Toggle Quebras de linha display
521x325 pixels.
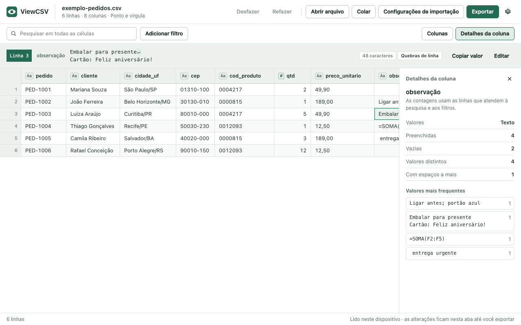point(420,56)
